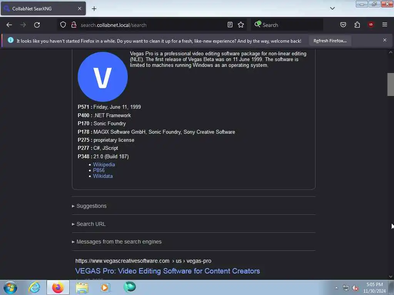Open a new tab with plus button
Image resolution: width=394 pixels, height=295 pixels.
point(94,9)
